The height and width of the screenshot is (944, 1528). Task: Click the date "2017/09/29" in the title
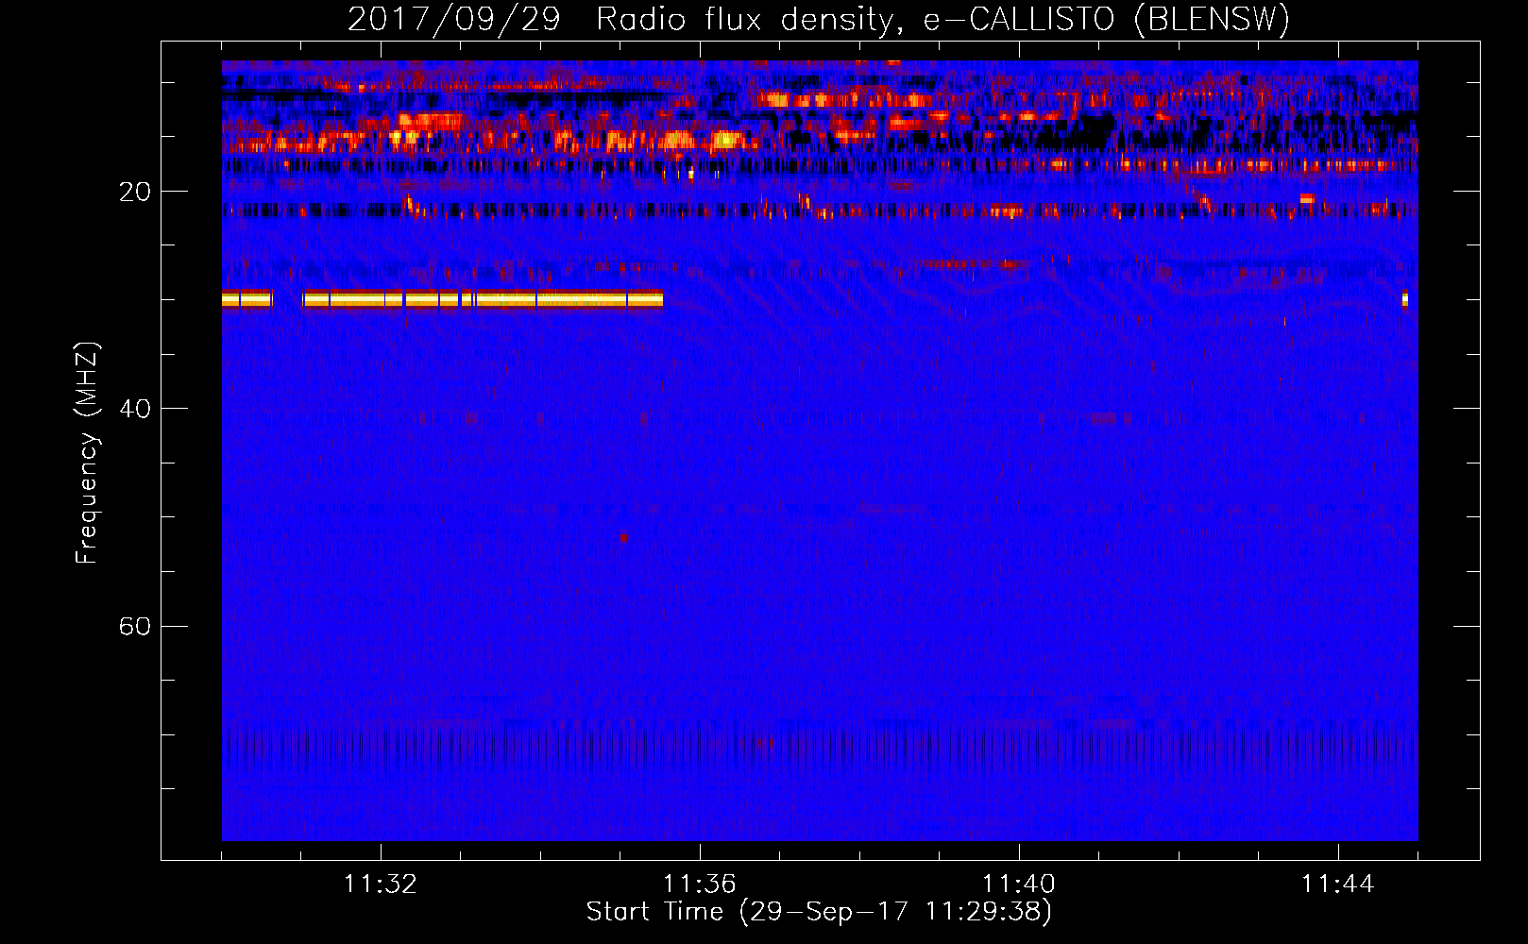click(x=454, y=19)
